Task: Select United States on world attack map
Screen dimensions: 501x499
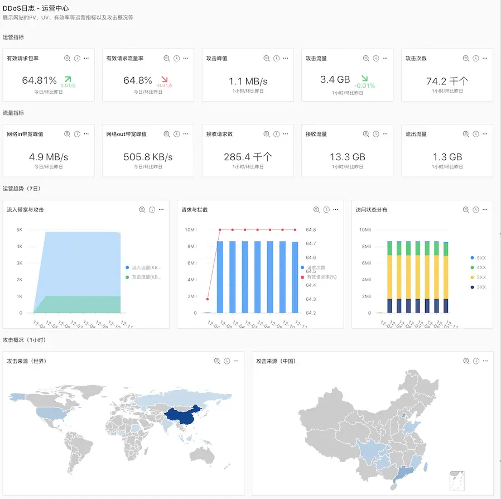Action: coord(51,413)
